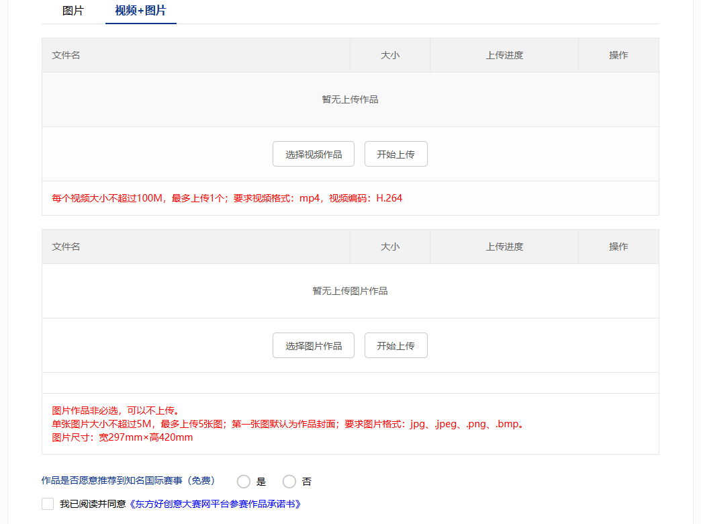This screenshot has width=701, height=524.
Task: Switch to the 图片 tab
Action: [73, 11]
